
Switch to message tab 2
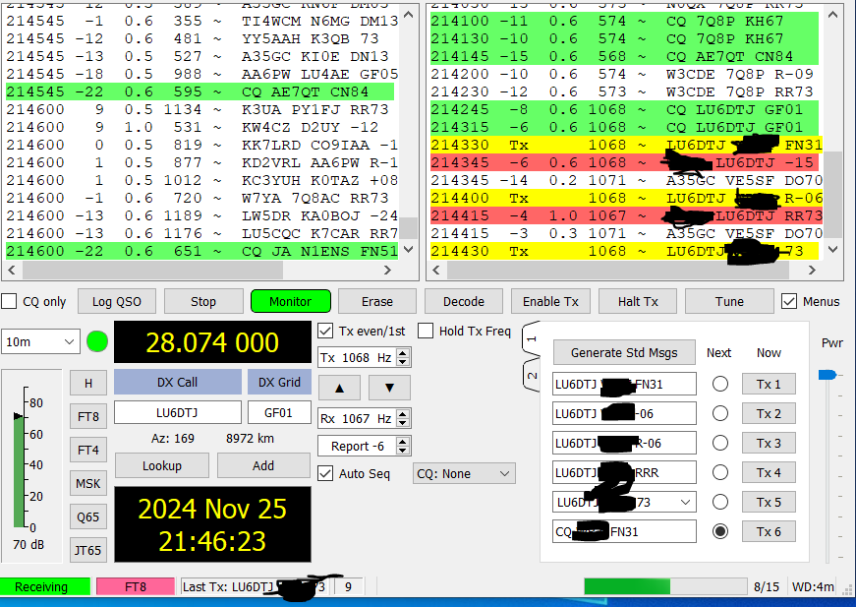(x=532, y=376)
